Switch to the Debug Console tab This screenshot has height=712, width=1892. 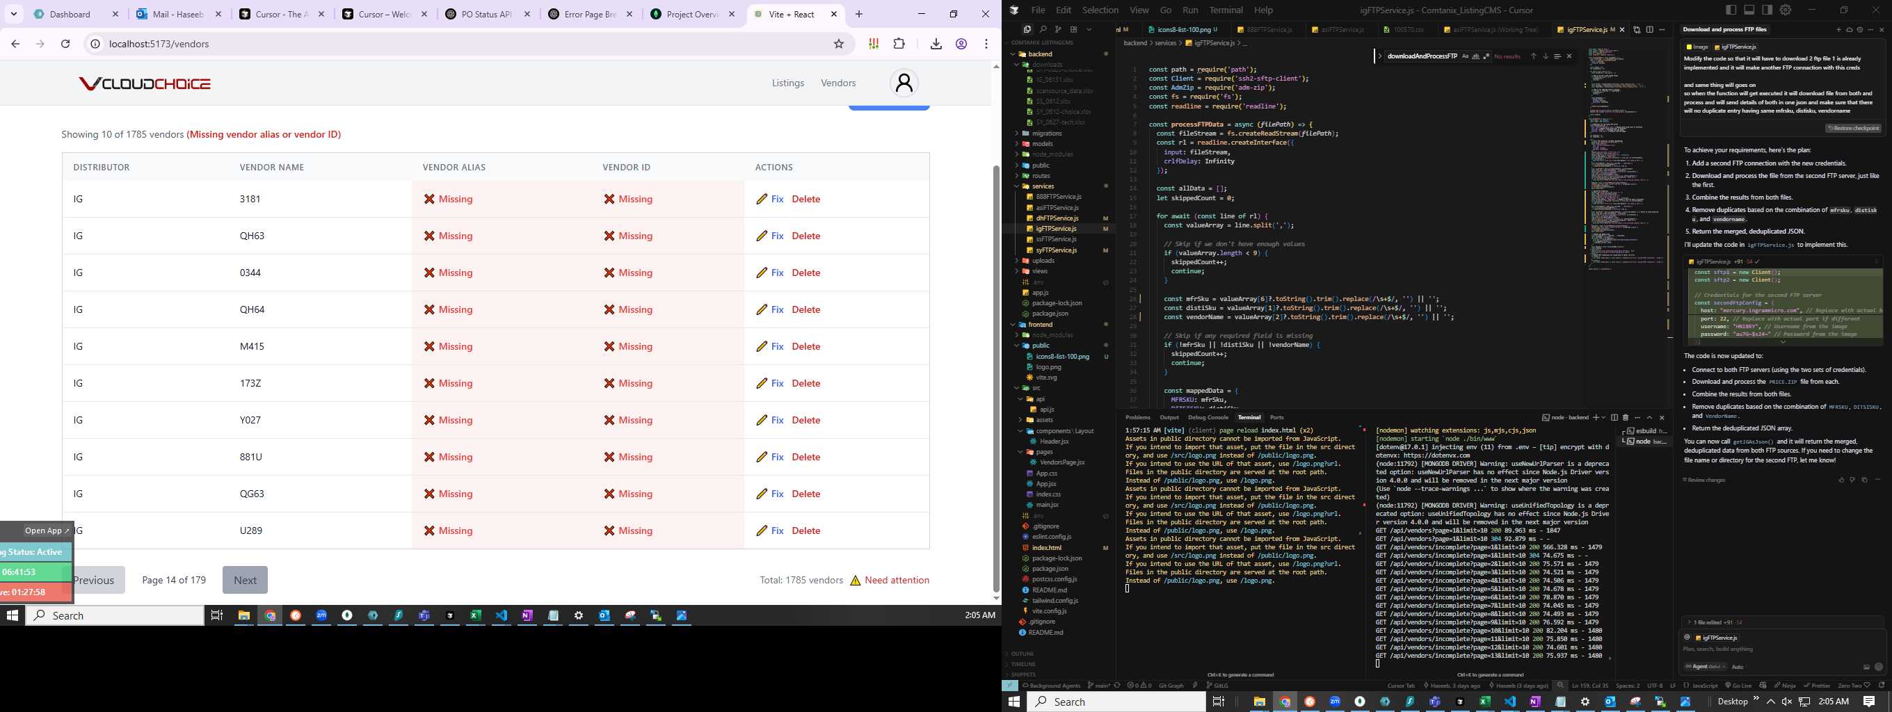coord(1208,418)
